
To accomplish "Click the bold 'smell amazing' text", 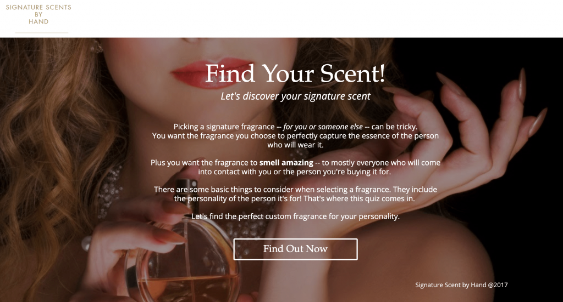I will 286,162.
